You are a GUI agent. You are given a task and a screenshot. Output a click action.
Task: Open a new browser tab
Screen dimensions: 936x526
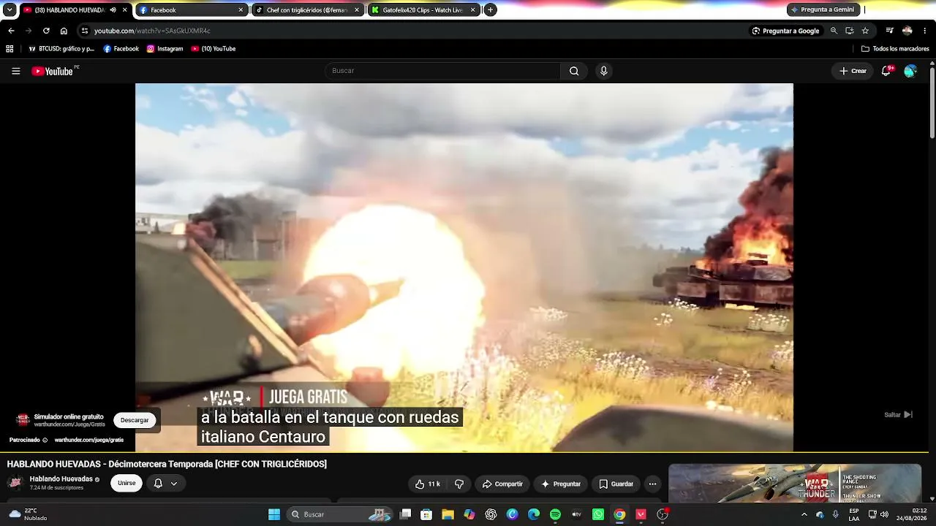point(491,10)
